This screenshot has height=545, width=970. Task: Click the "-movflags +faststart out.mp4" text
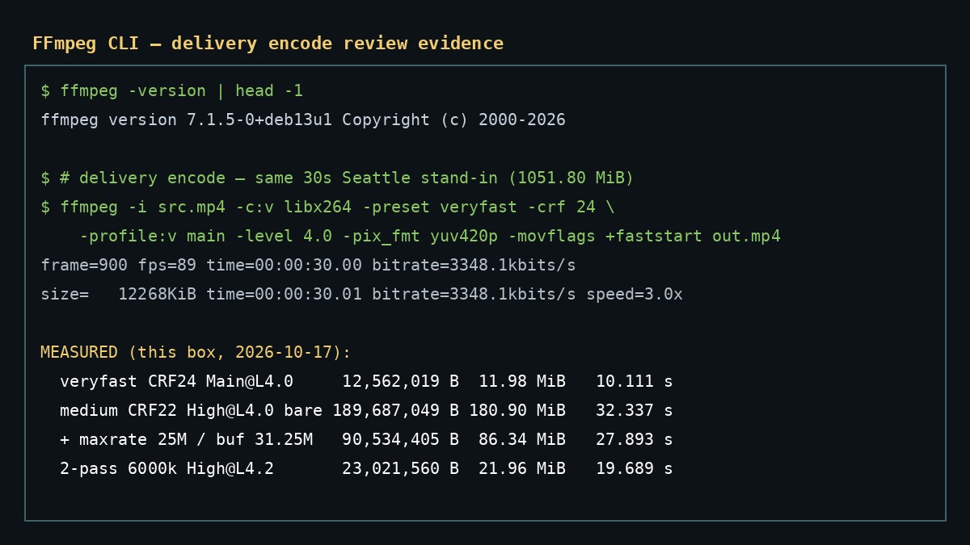(x=644, y=237)
